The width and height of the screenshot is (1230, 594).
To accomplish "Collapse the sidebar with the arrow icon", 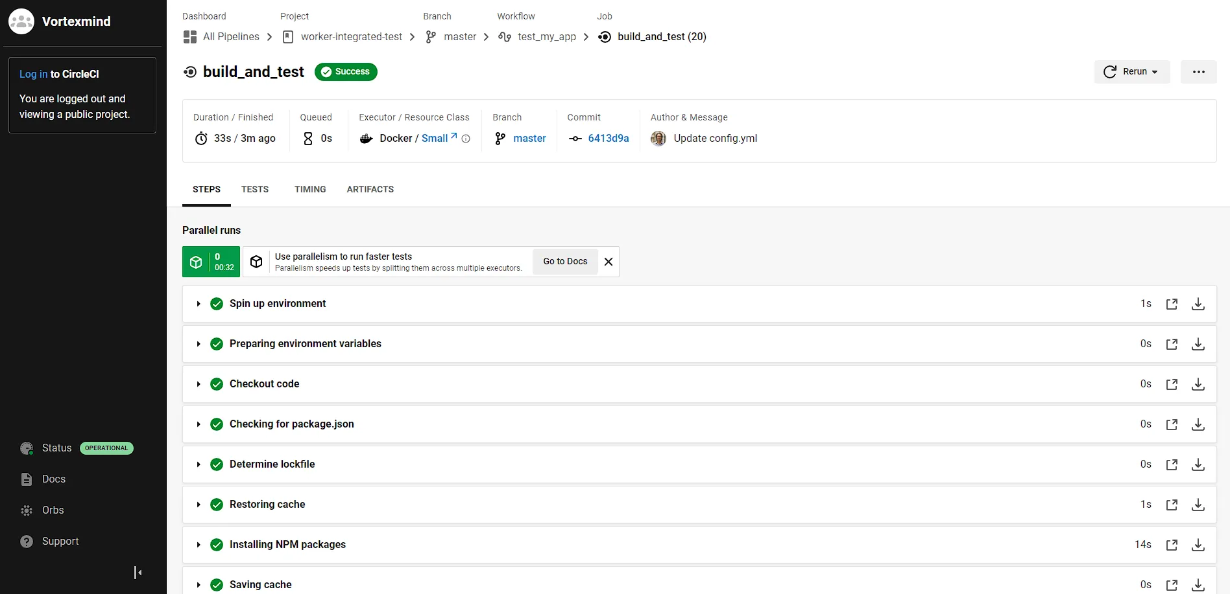I will click(138, 573).
